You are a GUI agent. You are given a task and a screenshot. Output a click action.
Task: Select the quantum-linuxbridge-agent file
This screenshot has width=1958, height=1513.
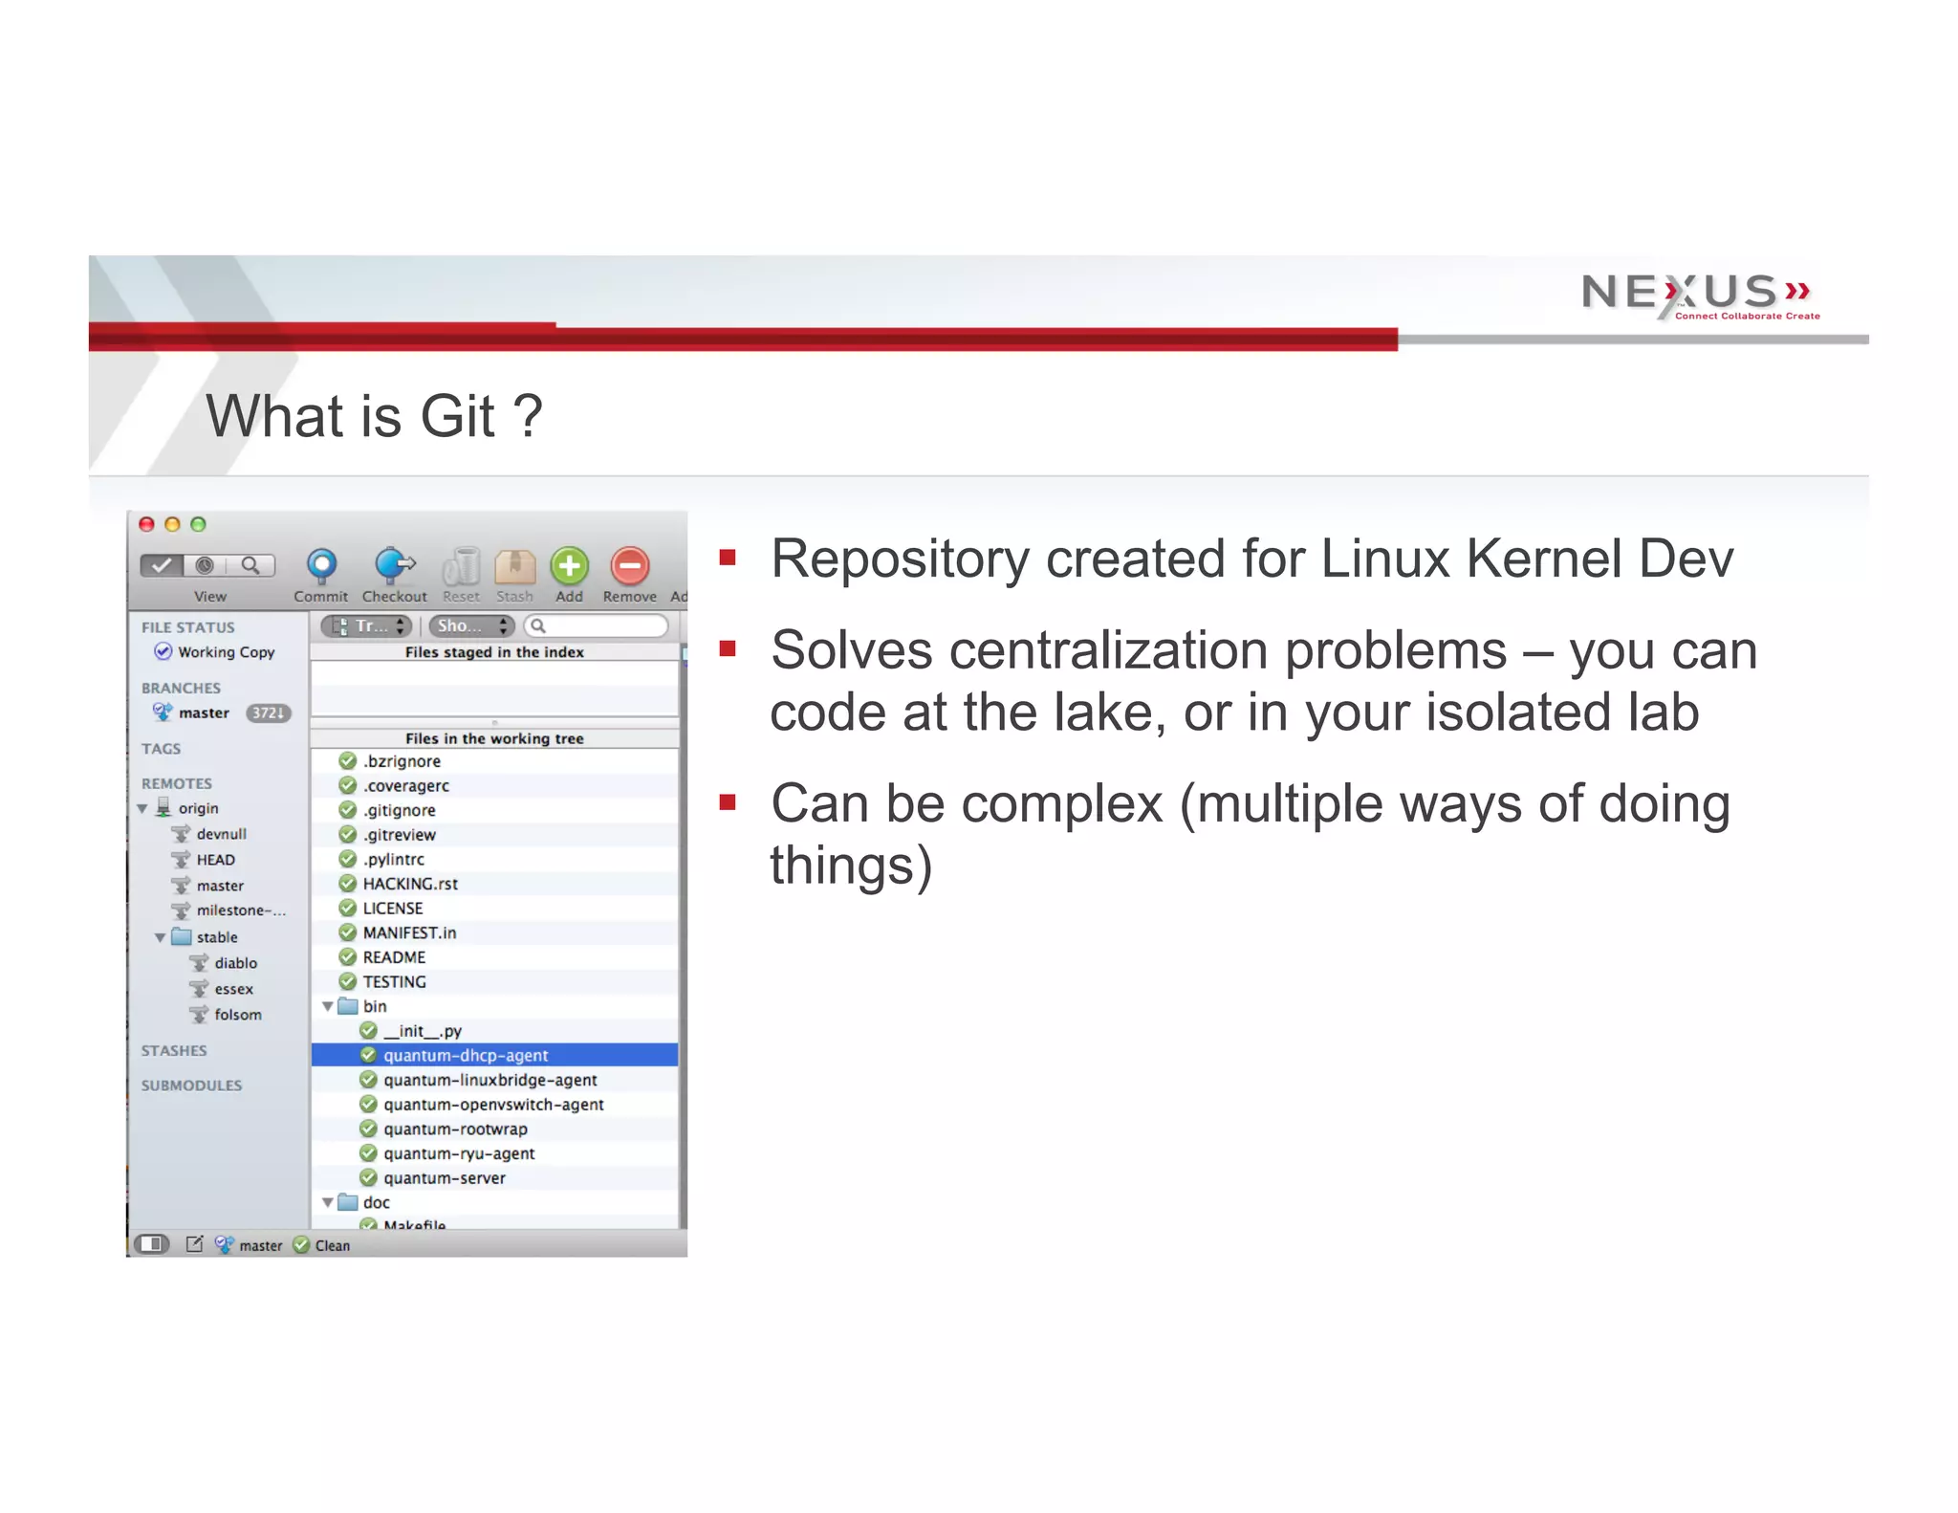(494, 1080)
